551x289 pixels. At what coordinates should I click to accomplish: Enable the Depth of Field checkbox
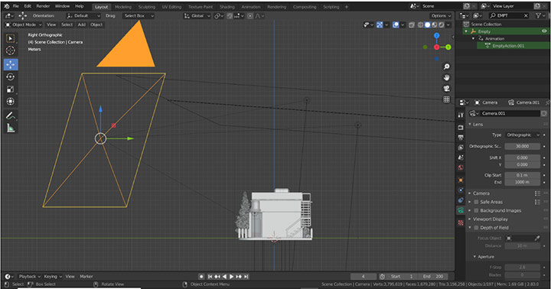tap(476, 228)
